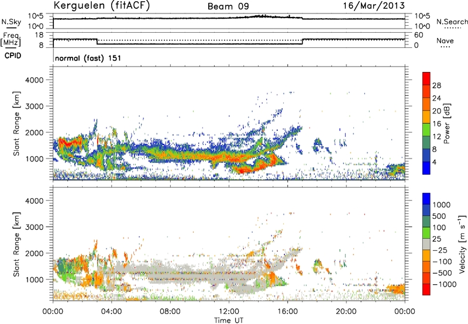Click the 'Nave' legend label
Viewport: 468px width, 324px height.
tap(445, 41)
